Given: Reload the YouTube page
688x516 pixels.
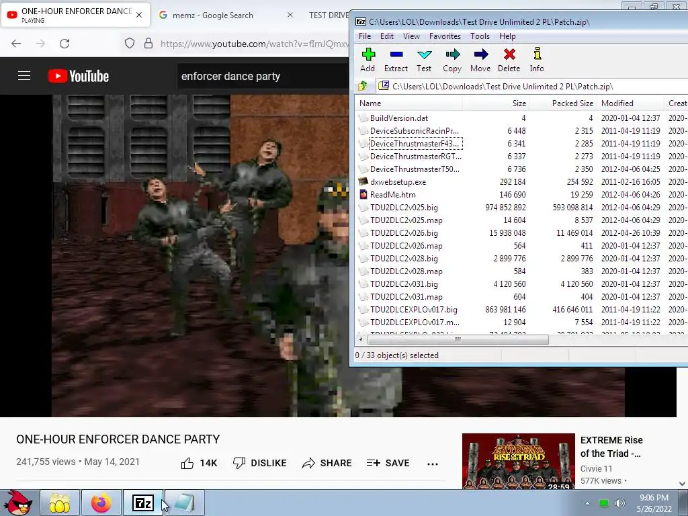Looking at the screenshot, I should point(64,44).
